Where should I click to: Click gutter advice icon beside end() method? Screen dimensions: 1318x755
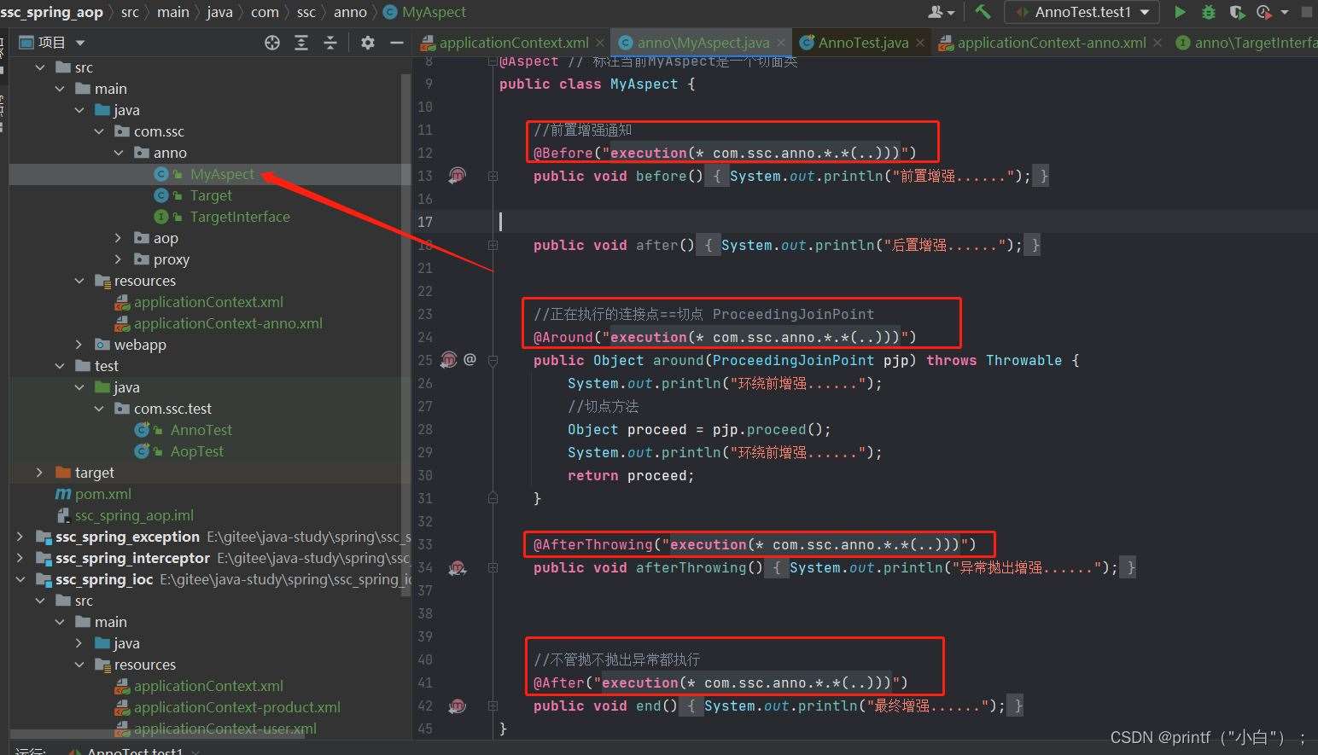click(458, 706)
